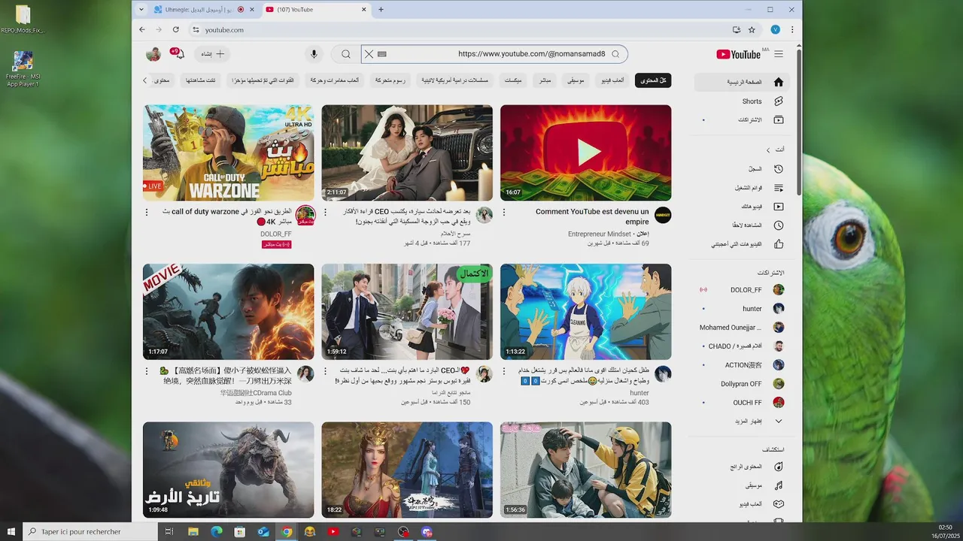Screen dimensions: 963x541
Task: Play the wedding couple 2:11:07 video
Action: click(407, 153)
